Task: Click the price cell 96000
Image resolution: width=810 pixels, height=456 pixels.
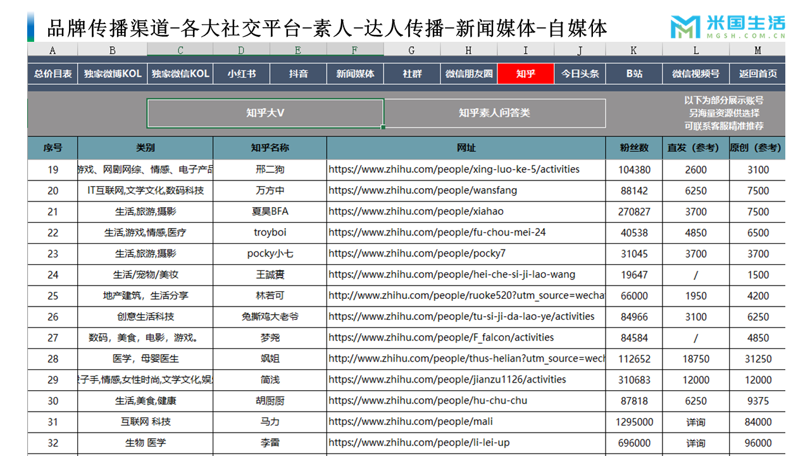Action: click(x=757, y=443)
